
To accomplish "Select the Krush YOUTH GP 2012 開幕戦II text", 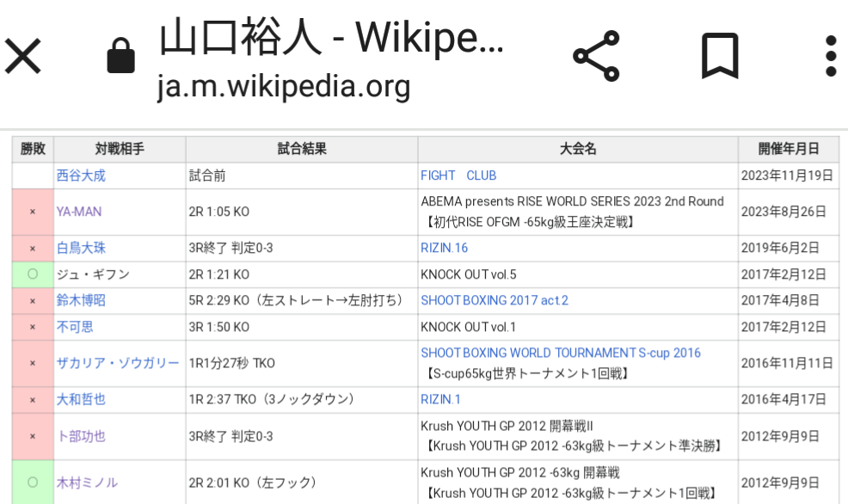I will pos(507,426).
